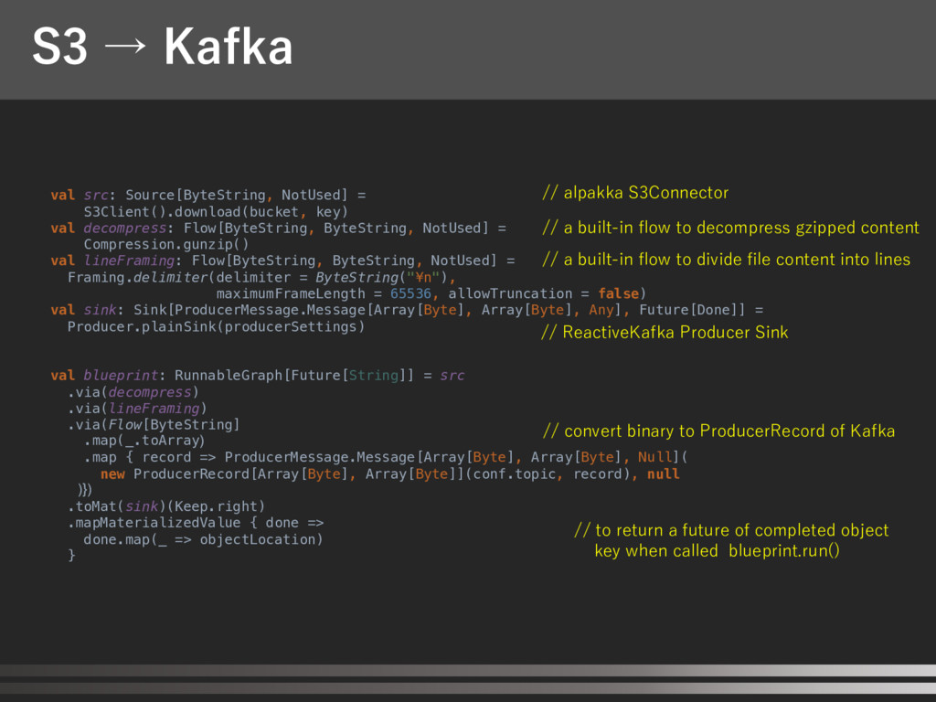This screenshot has width=936, height=702.
Task: Click the code "done.map(_ => objectLocation)"
Action: 203,539
